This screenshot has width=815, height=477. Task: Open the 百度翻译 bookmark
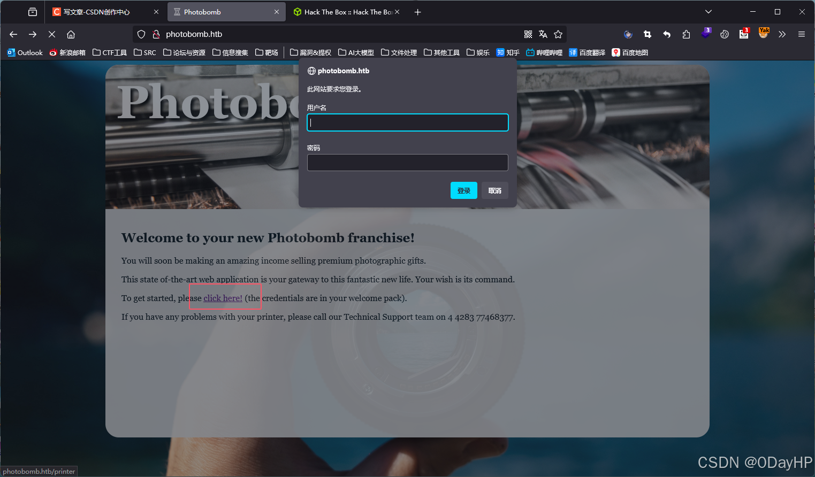tap(587, 52)
